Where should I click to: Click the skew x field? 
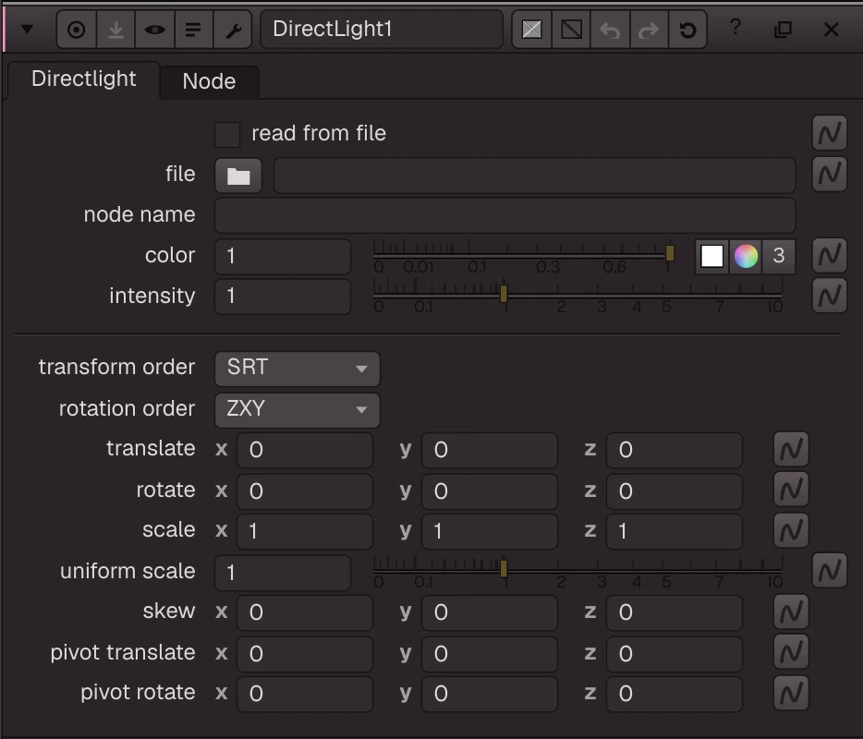[x=305, y=612]
